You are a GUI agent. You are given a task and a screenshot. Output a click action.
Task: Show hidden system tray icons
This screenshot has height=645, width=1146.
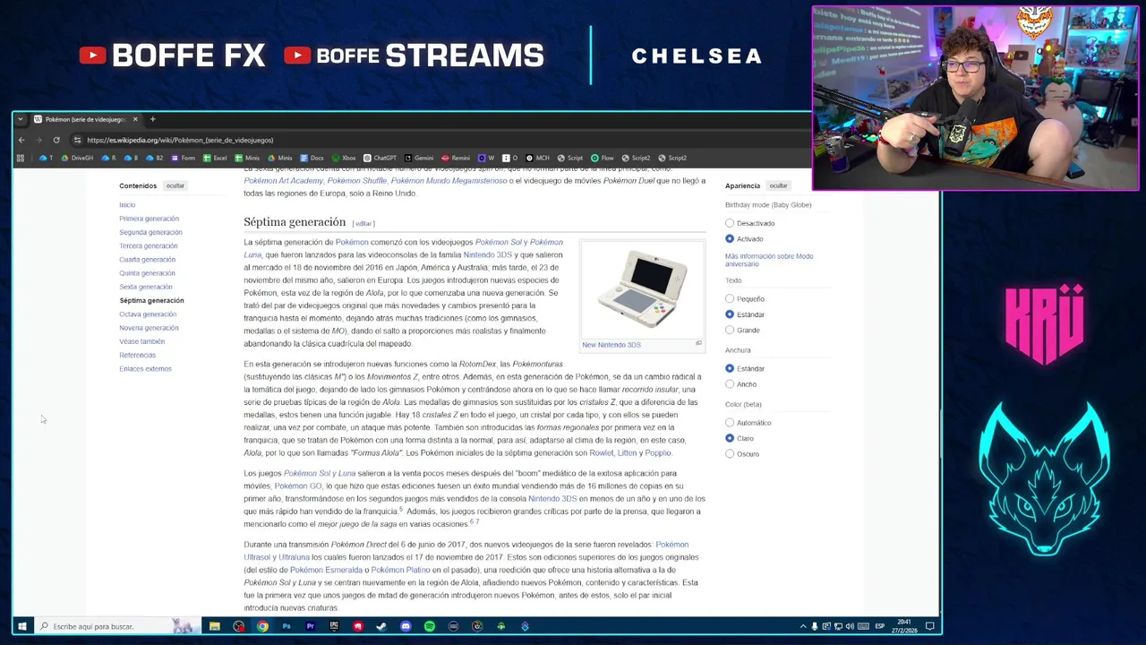click(x=802, y=626)
